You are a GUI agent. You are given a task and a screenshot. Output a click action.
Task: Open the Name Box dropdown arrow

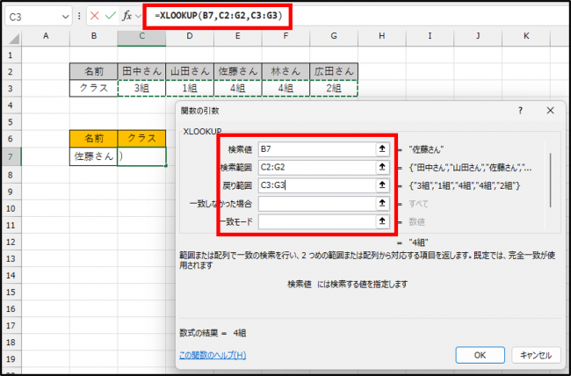pos(65,17)
